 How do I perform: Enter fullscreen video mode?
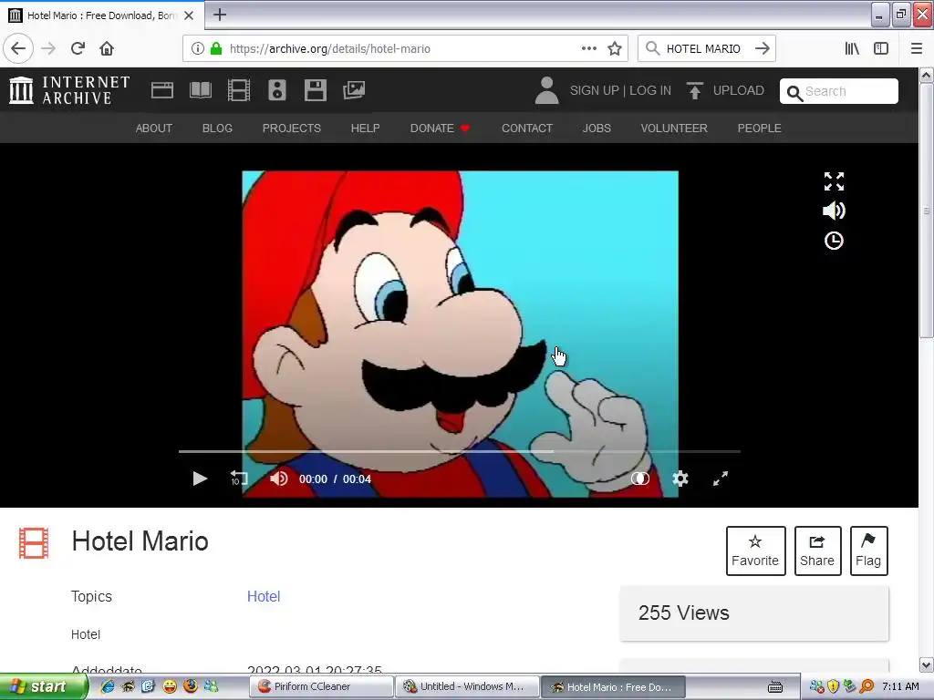click(x=721, y=479)
